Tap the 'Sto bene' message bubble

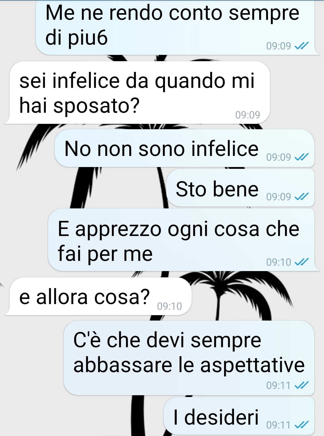(240, 188)
